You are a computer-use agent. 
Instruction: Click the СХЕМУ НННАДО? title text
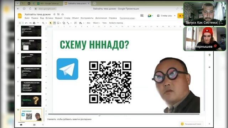[94, 45]
